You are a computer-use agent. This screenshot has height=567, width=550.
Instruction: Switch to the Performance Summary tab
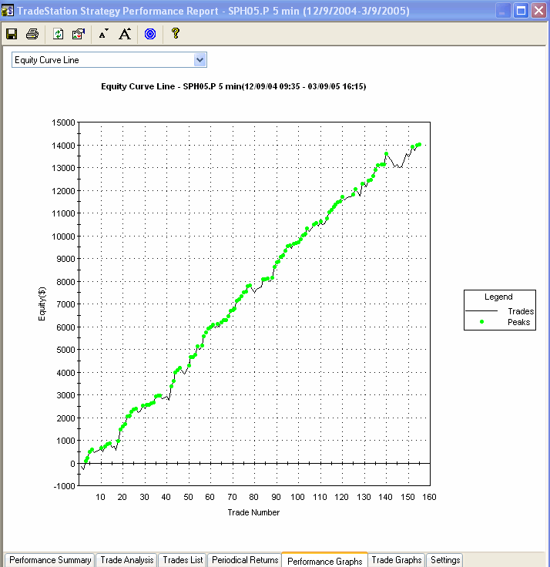[x=50, y=560]
